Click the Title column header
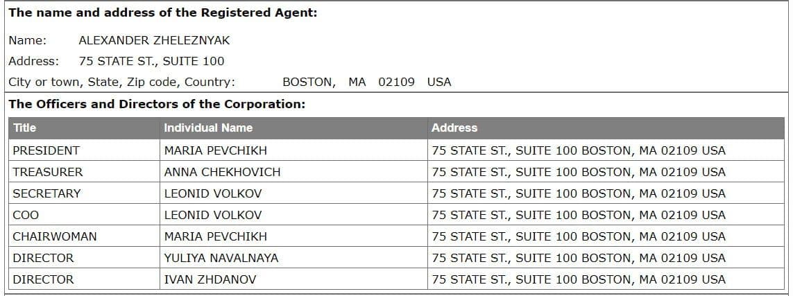Screen dimensions: 793x296 (84, 128)
